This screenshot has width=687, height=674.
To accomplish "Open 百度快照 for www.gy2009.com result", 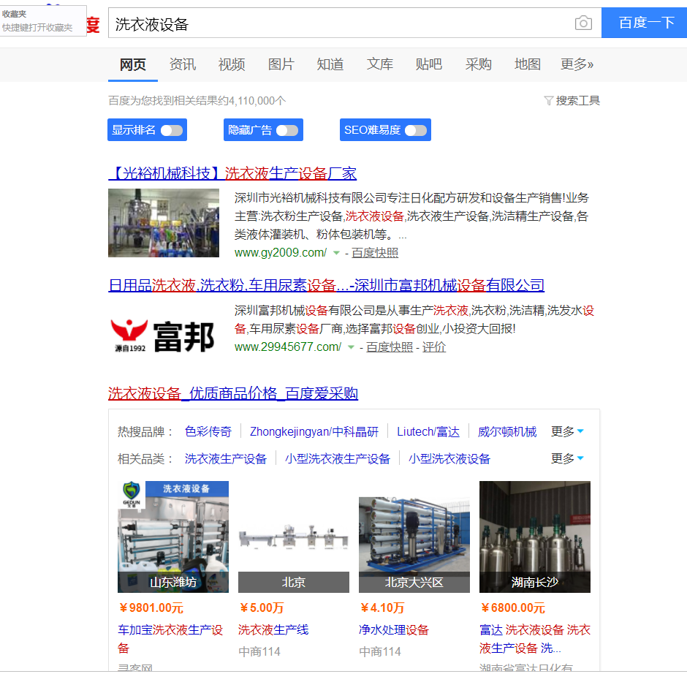I will pyautogui.click(x=375, y=253).
